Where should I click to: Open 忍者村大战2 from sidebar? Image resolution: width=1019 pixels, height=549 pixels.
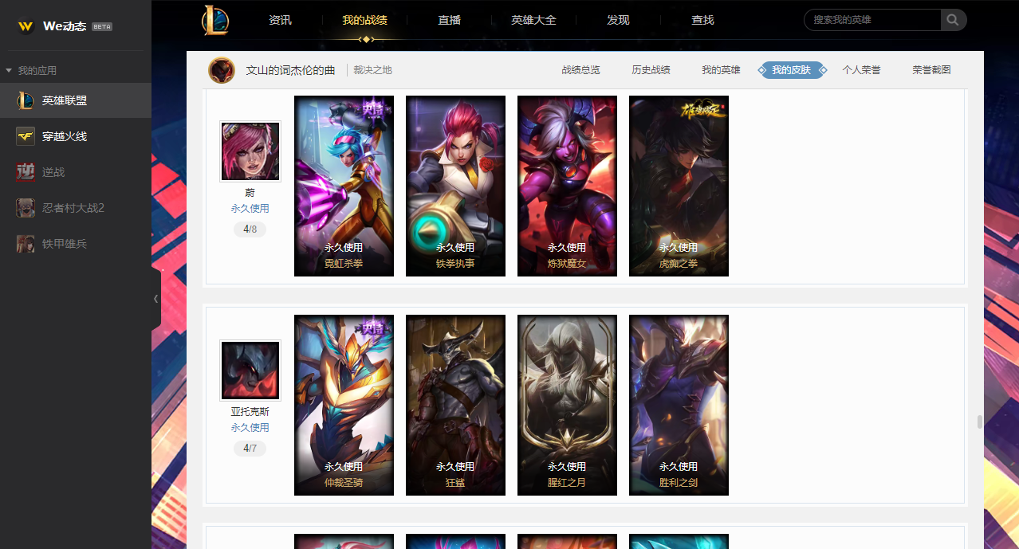[76, 208]
